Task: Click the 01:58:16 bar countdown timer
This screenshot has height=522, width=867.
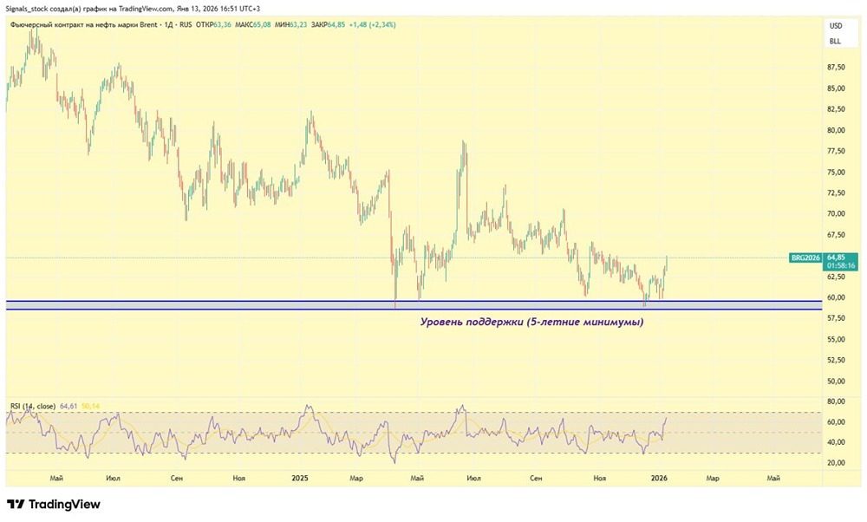Action: (840, 266)
